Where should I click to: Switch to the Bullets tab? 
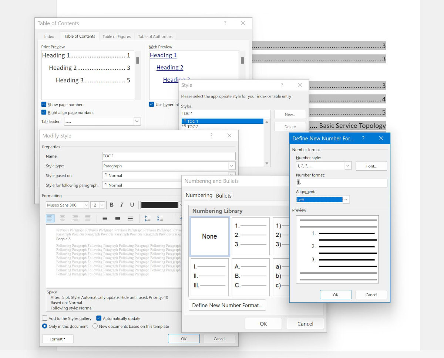(x=224, y=195)
